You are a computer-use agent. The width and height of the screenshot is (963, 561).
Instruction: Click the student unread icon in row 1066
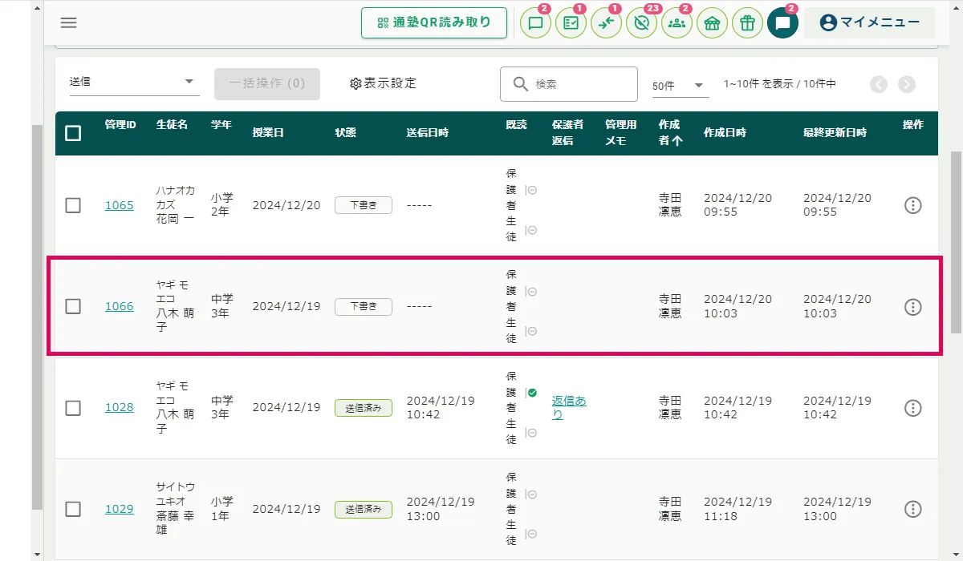tap(531, 331)
